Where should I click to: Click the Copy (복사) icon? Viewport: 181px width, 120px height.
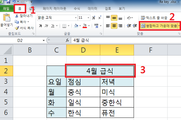point(17,22)
